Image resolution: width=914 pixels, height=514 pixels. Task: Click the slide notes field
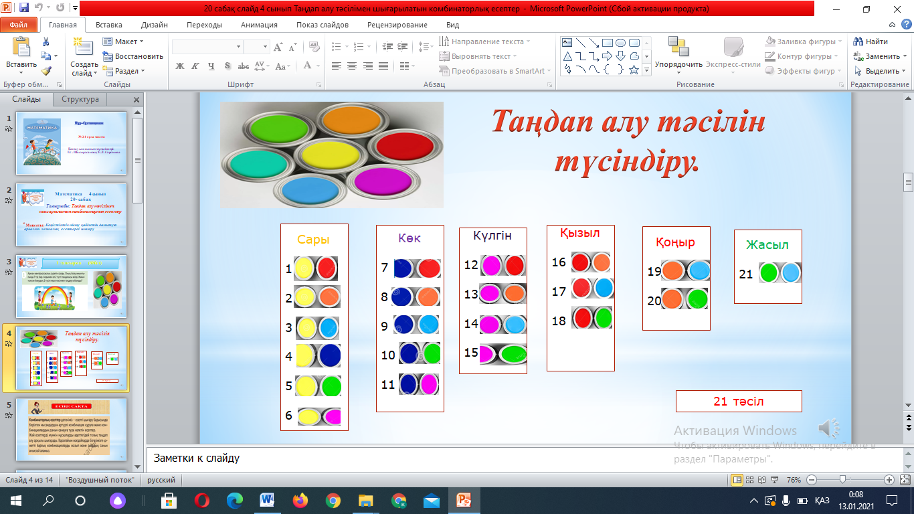coord(525,459)
